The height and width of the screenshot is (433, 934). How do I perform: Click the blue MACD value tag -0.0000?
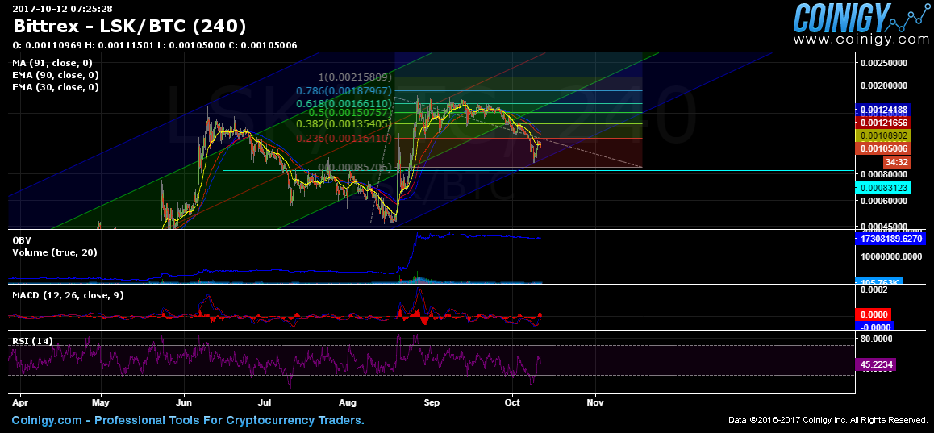[x=874, y=326]
